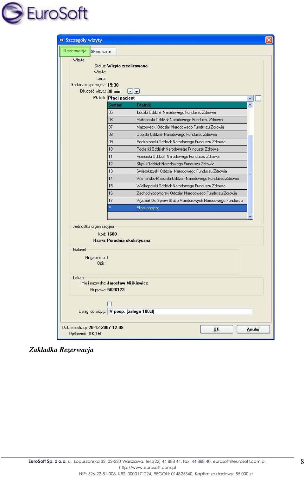The width and height of the screenshot is (304, 477).
Task: Close the Szczegóły wizyty window
Action: point(269,40)
